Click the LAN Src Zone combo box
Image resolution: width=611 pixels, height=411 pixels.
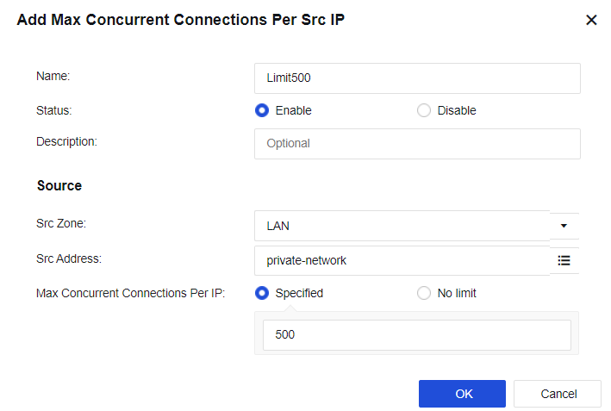coord(402,226)
